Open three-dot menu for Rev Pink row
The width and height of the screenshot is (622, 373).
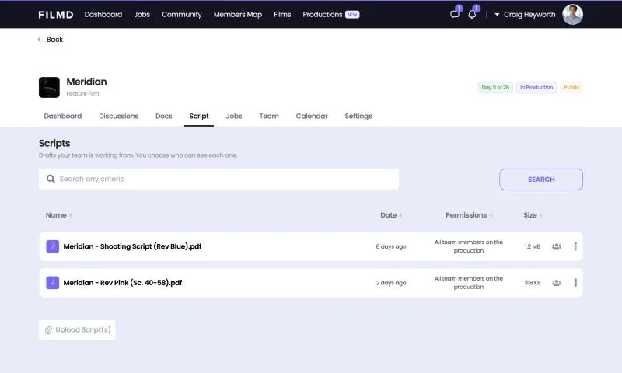pyautogui.click(x=575, y=283)
